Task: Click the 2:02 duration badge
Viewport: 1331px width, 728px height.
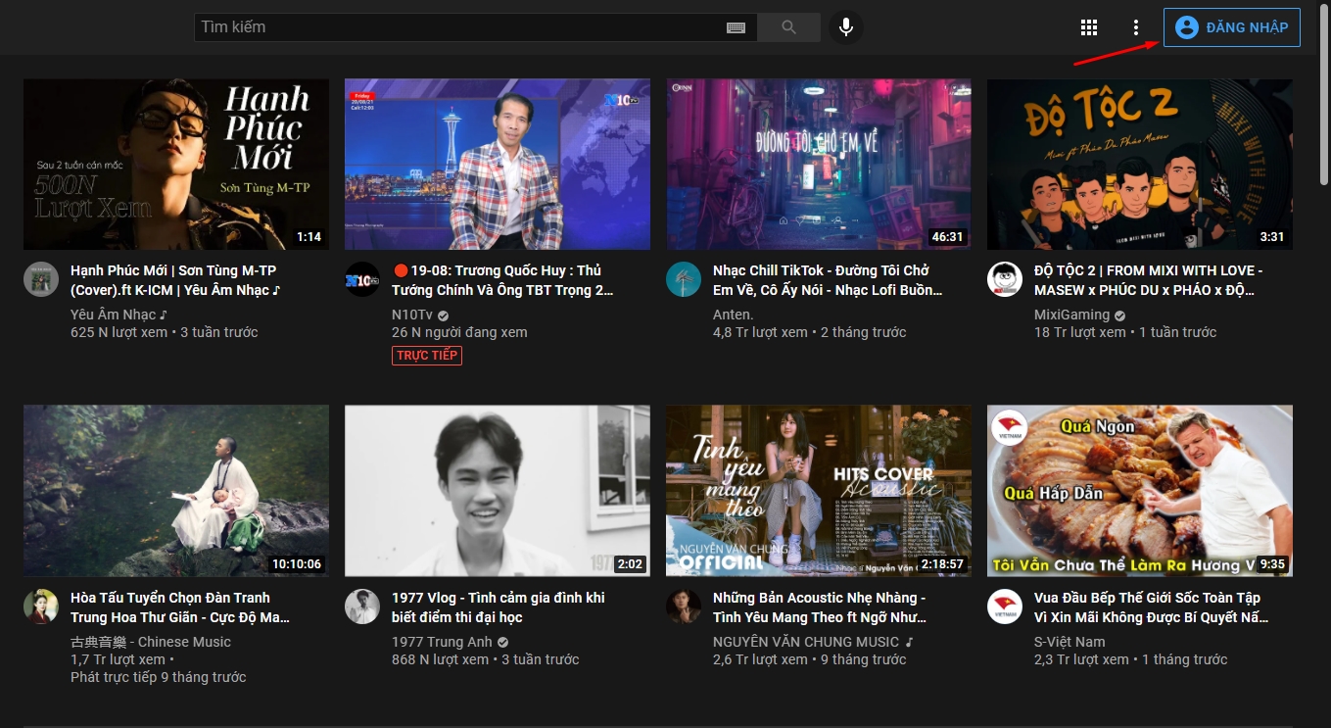Action: [x=630, y=564]
